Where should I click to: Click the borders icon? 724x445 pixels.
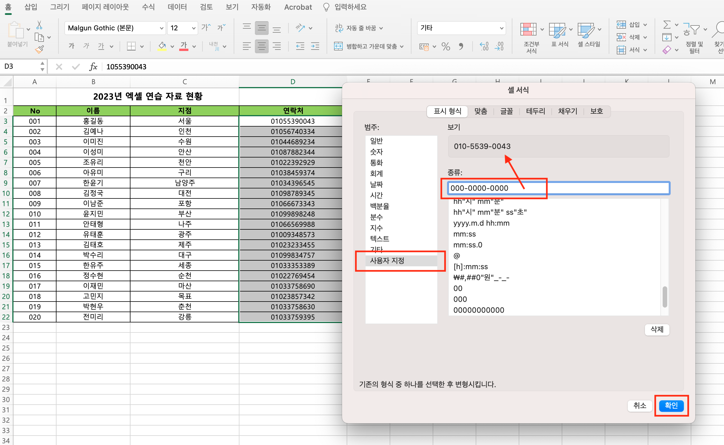(131, 46)
